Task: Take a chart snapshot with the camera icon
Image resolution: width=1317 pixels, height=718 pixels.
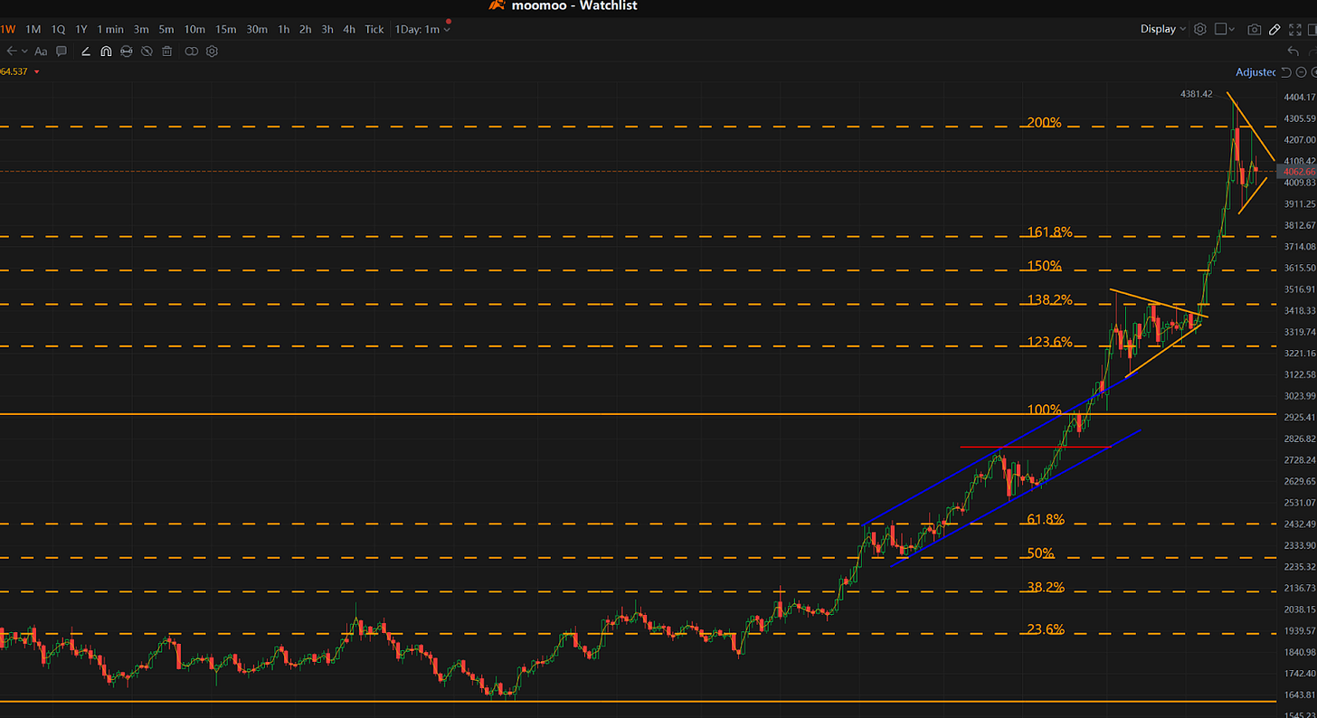Action: point(1255,29)
